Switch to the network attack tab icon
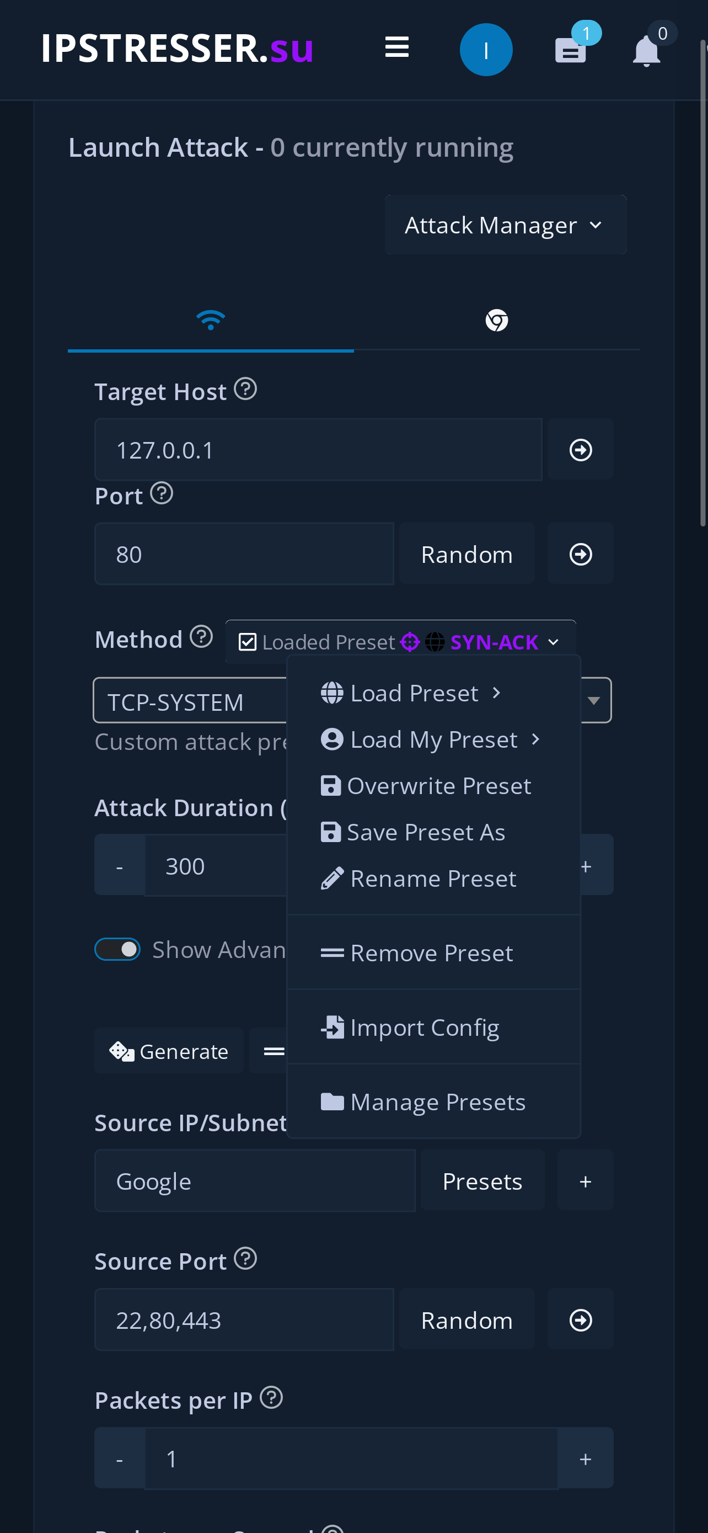This screenshot has height=1533, width=708. (x=211, y=319)
